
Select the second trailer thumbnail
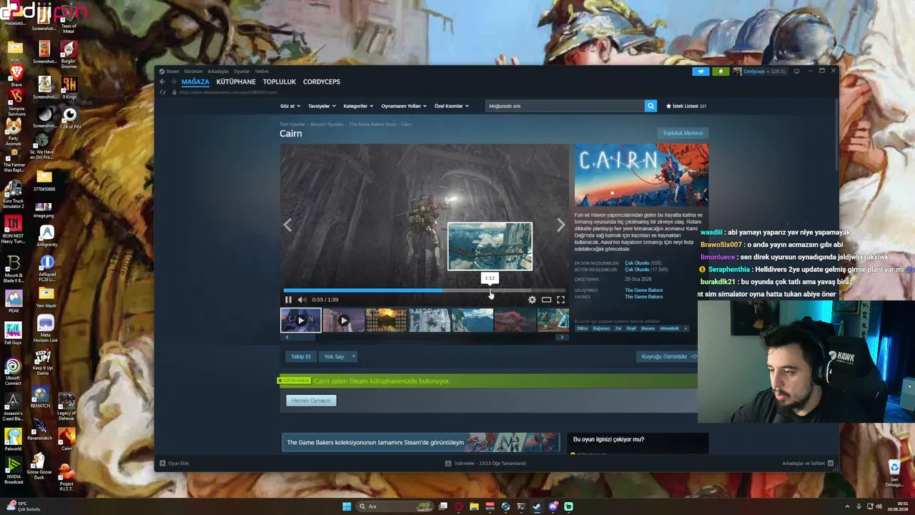(x=343, y=320)
